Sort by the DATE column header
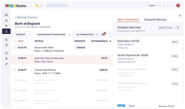This screenshot has width=185, height=109. 21,41
